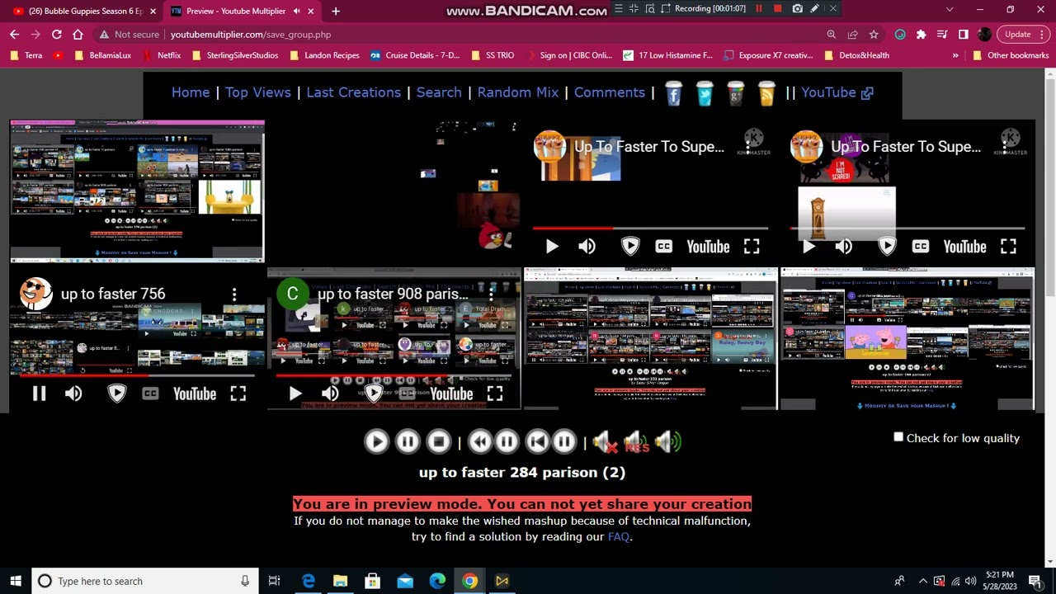The width and height of the screenshot is (1056, 594).
Task: Take a screenshot with the Bandicam camera icon
Action: 797,8
